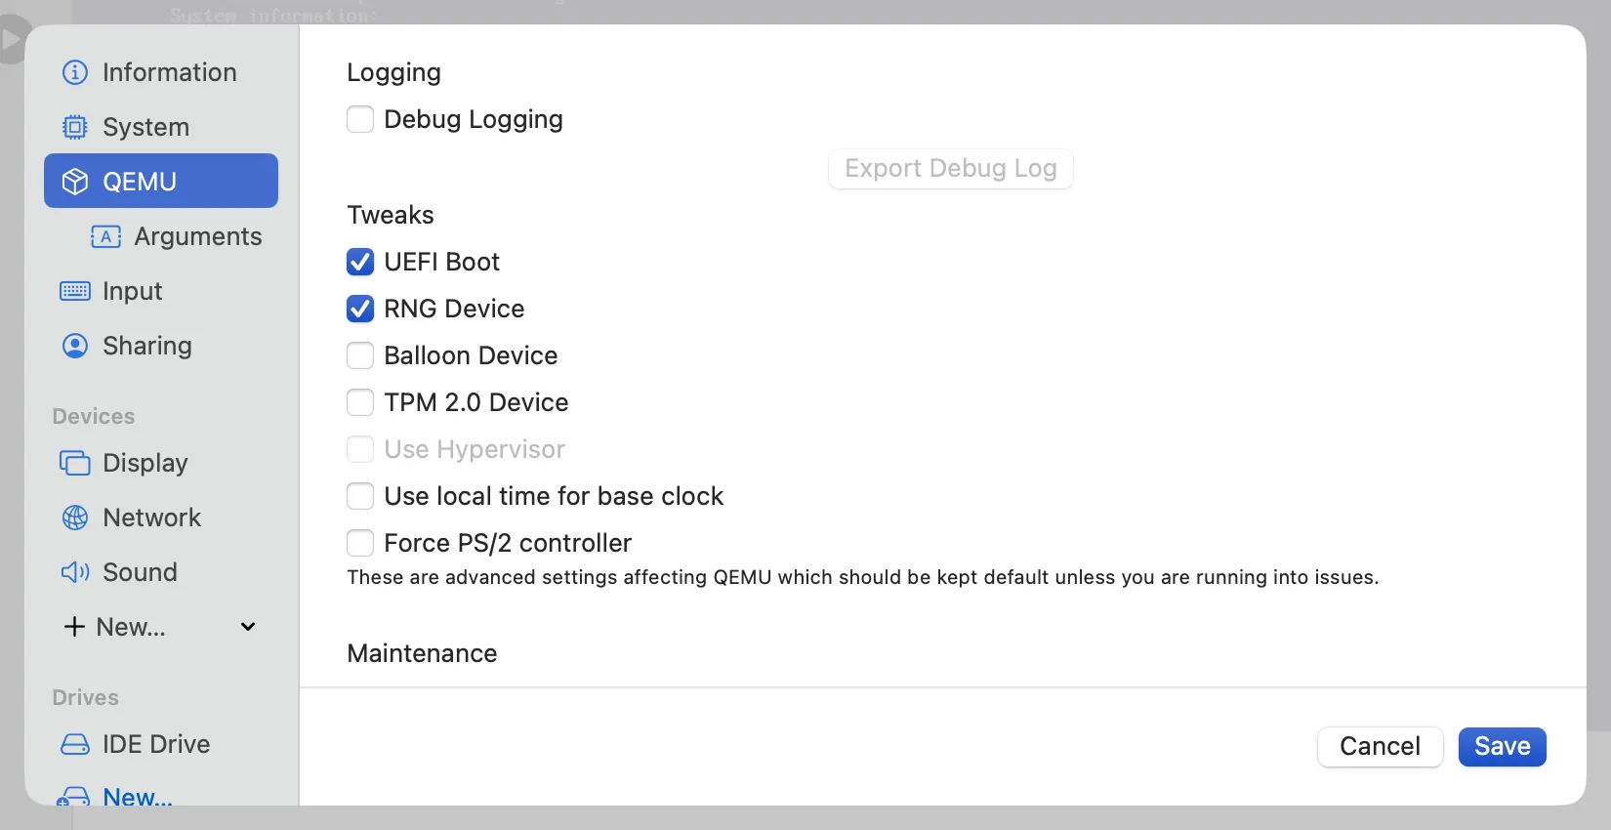The image size is (1611, 830).
Task: Click the IDE Drive disk icon
Action: click(75, 744)
